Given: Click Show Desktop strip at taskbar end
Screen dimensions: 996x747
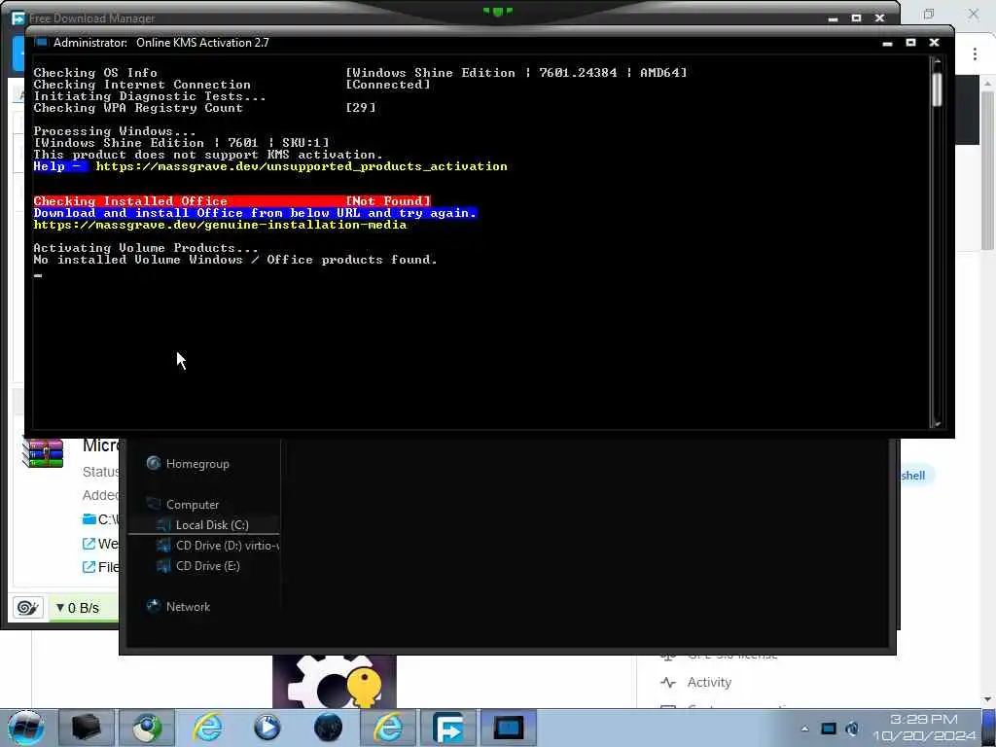Looking at the screenshot, I should coord(989,728).
